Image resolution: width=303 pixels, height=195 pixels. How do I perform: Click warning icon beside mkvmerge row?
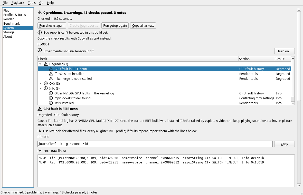click(x=51, y=79)
